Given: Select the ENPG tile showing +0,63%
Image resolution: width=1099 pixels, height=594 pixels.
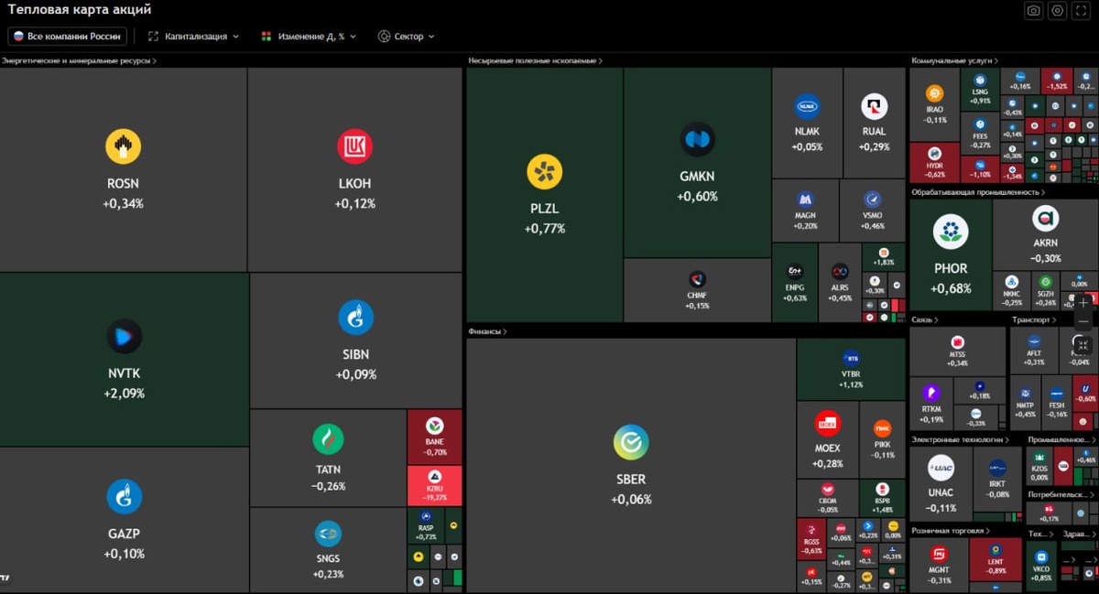Looking at the screenshot, I should 795,283.
